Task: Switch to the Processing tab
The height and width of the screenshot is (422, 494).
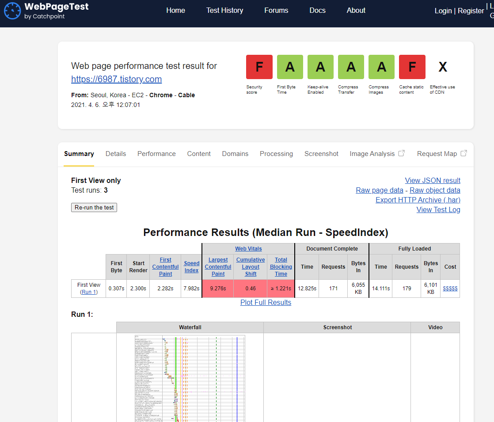Action: (x=276, y=154)
